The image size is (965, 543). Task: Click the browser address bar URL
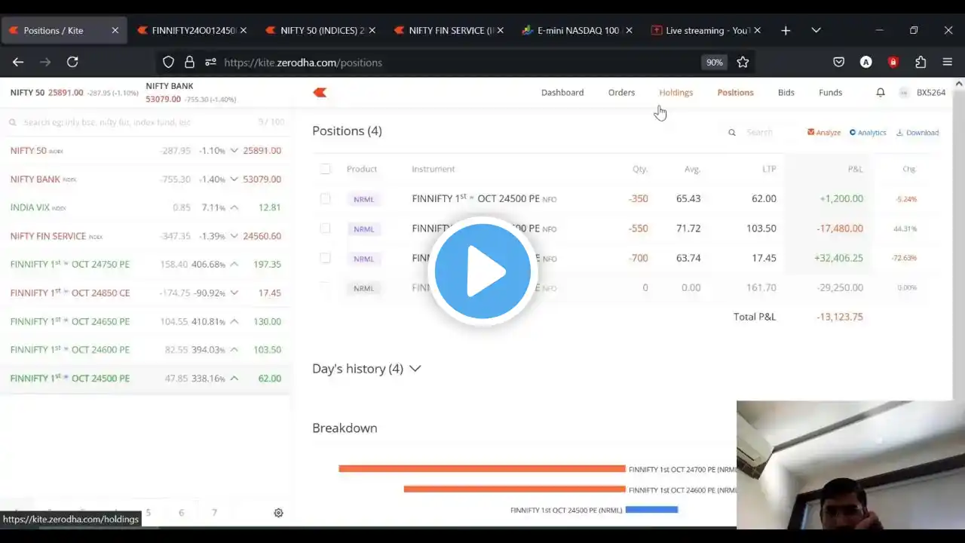pyautogui.click(x=303, y=63)
